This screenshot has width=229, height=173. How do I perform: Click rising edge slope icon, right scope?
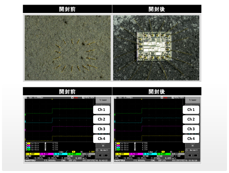tap(156, 152)
